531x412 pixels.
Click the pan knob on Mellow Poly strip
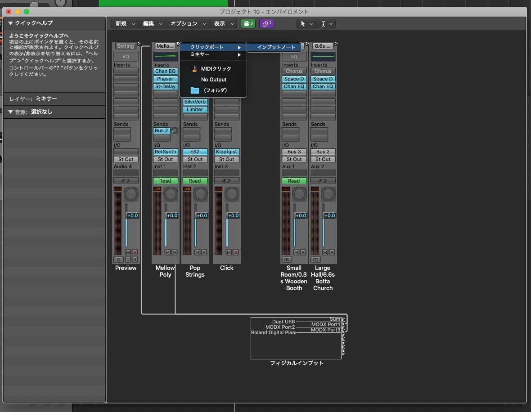(171, 194)
